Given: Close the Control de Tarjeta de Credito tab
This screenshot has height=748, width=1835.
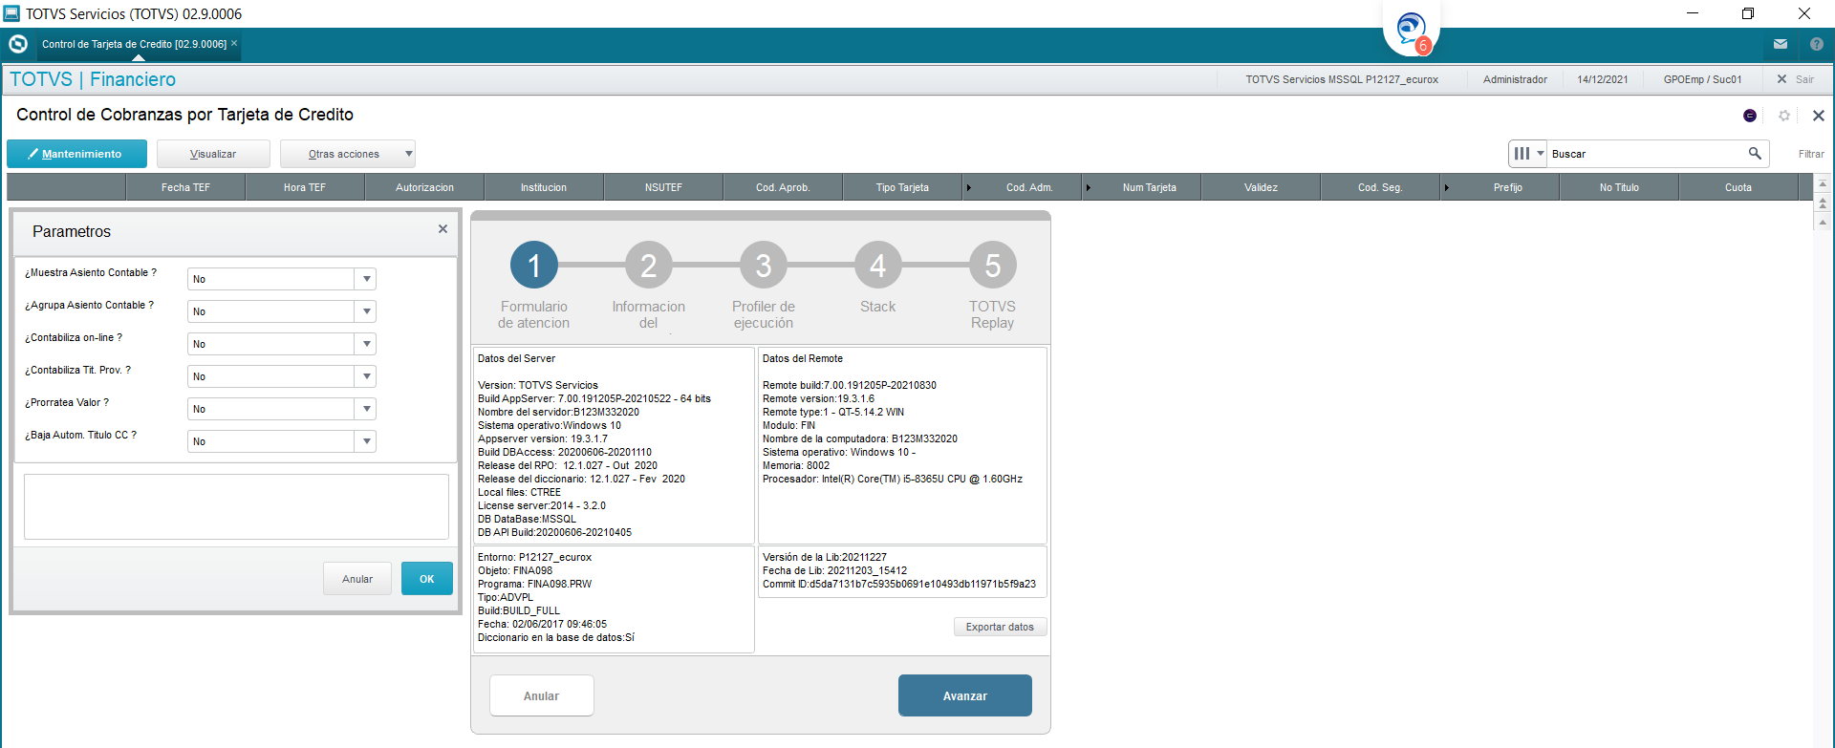Looking at the screenshot, I should 234,43.
